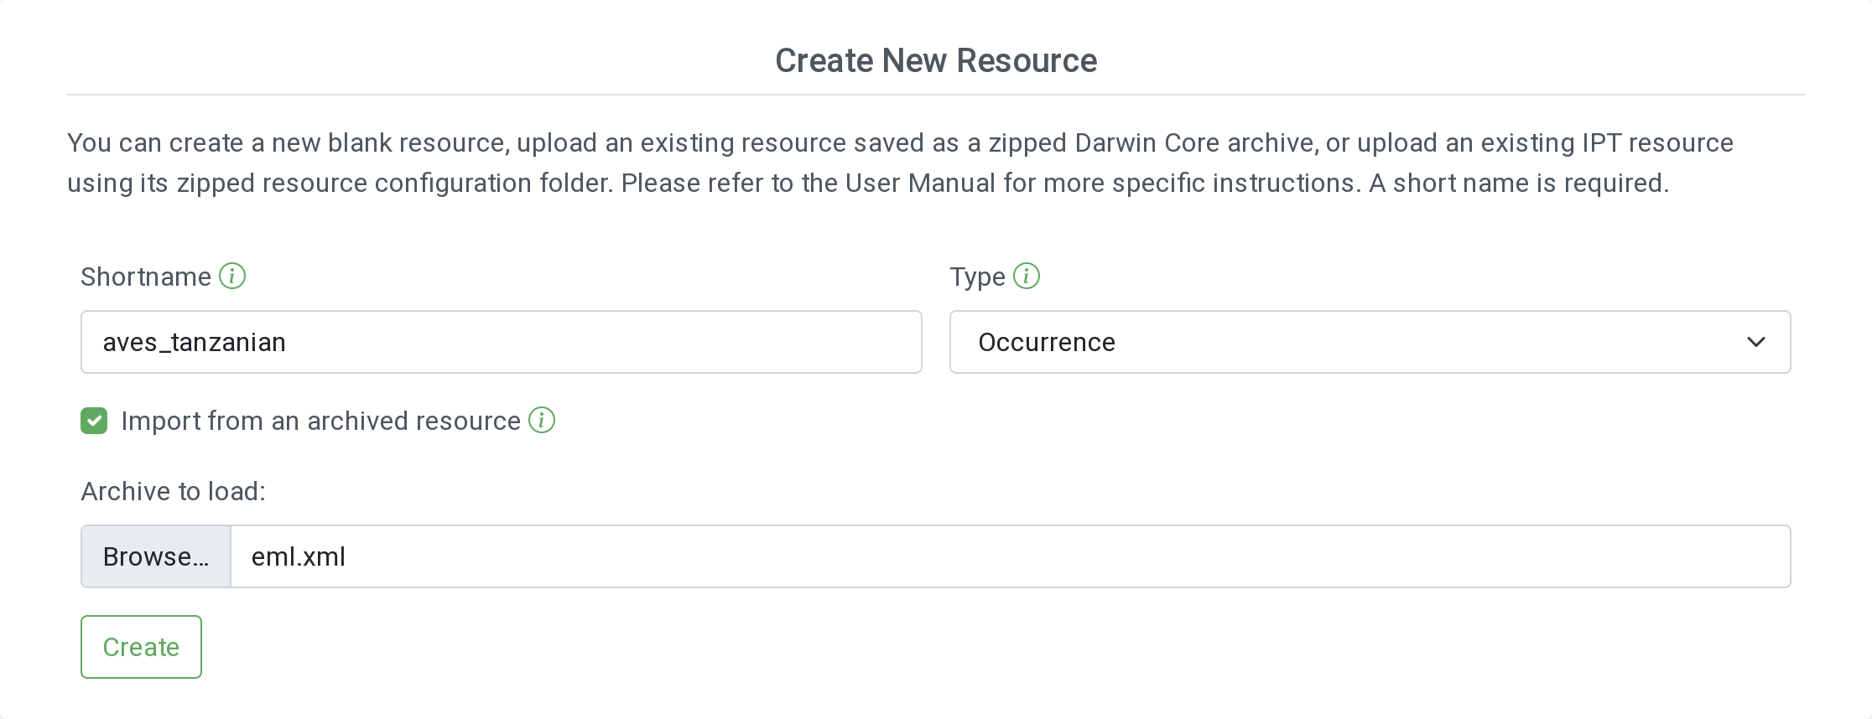Viewport: 1872px width, 719px height.
Task: Click the chevron arrow on the Type selector
Action: (x=1755, y=342)
